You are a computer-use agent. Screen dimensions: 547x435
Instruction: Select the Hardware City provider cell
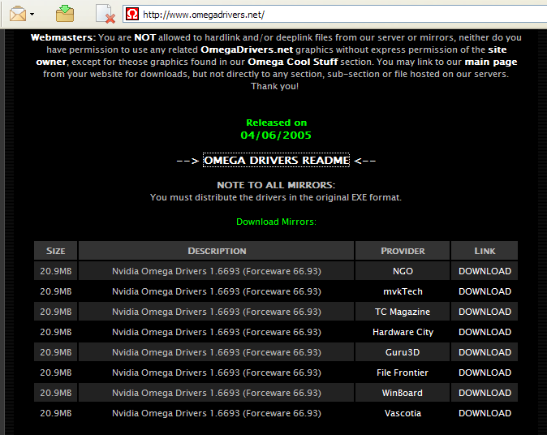click(403, 332)
